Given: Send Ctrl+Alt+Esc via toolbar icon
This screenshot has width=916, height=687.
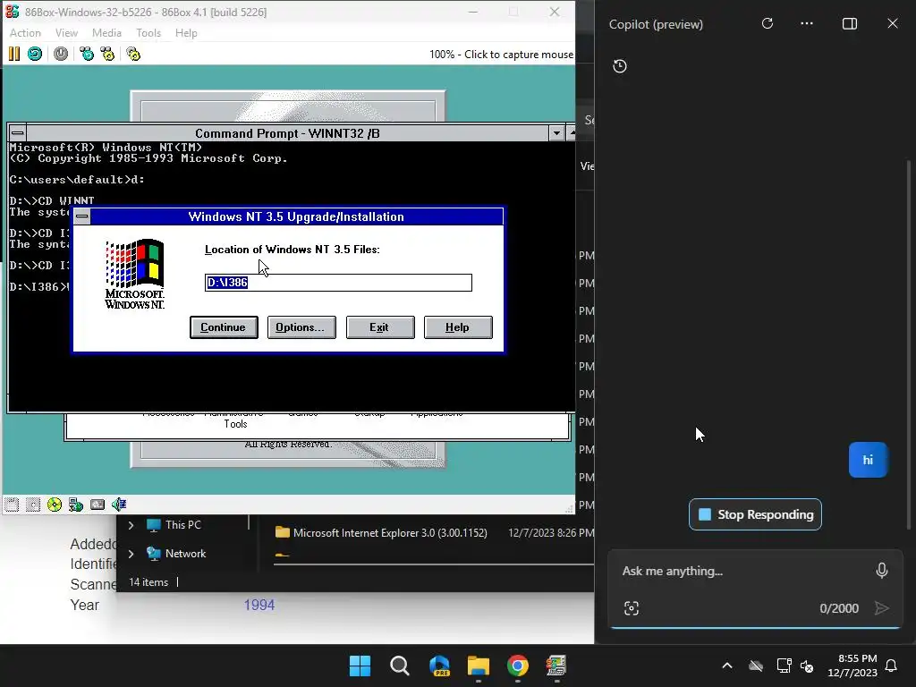Looking at the screenshot, I should tap(107, 55).
